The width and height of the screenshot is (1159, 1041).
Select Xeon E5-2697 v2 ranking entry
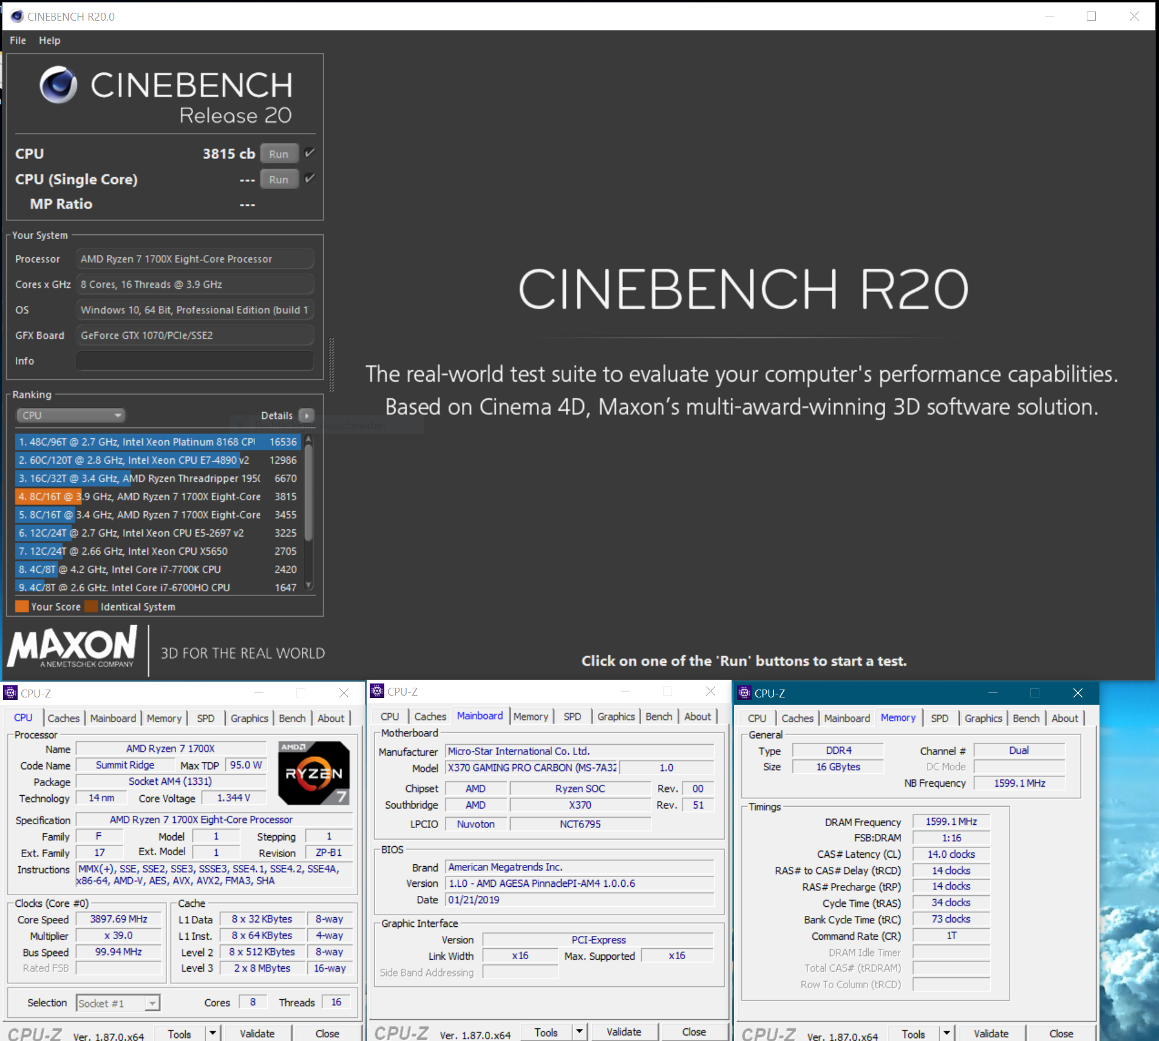coord(158,533)
